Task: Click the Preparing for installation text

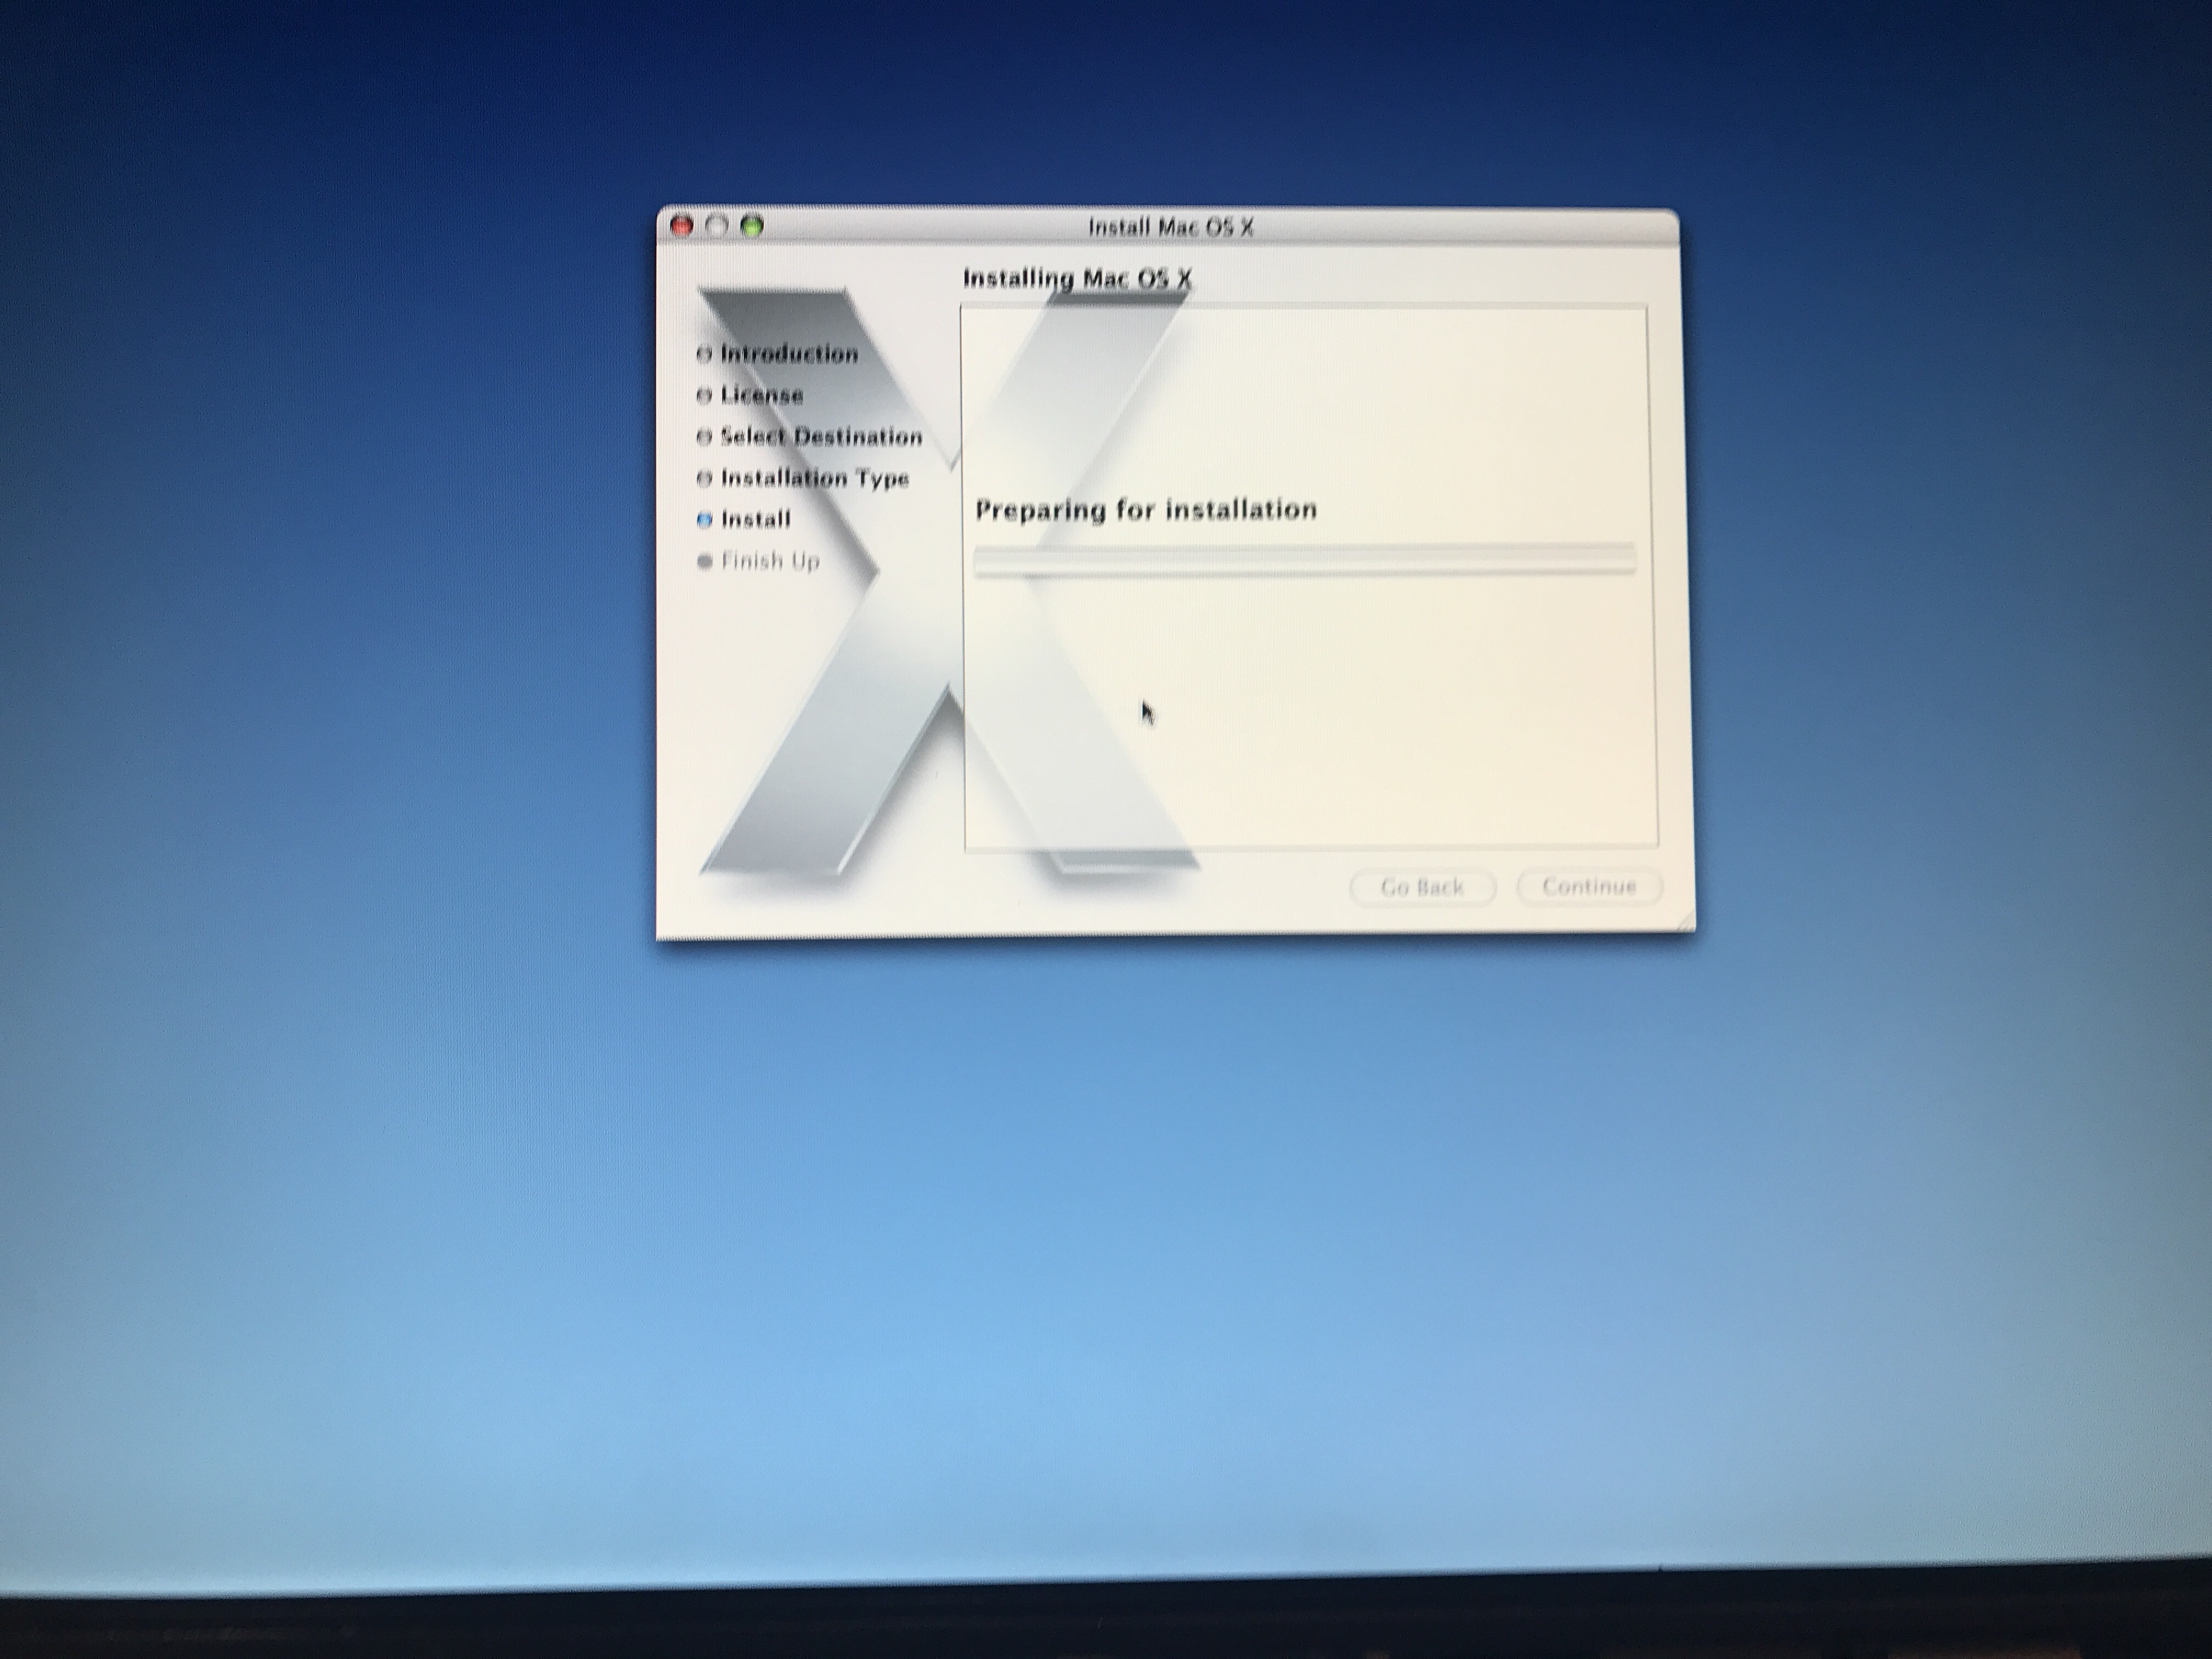Action: click(1146, 510)
